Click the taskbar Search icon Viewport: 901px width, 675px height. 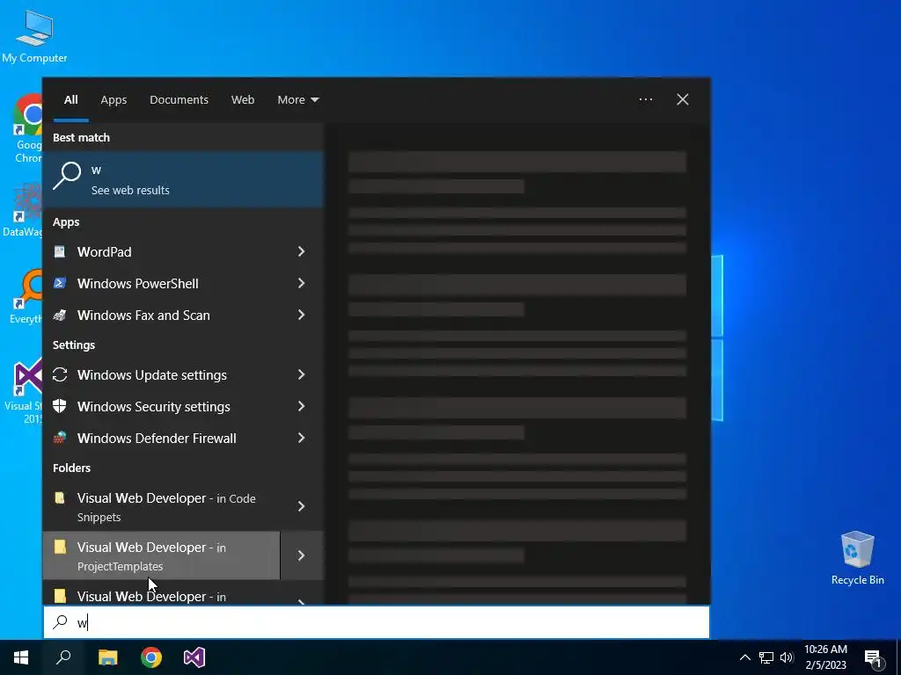coord(63,657)
